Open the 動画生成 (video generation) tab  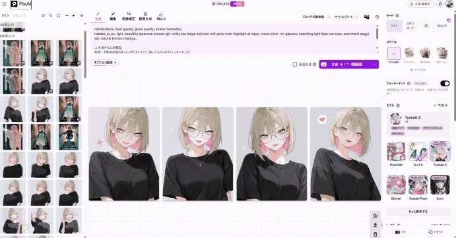(145, 16)
